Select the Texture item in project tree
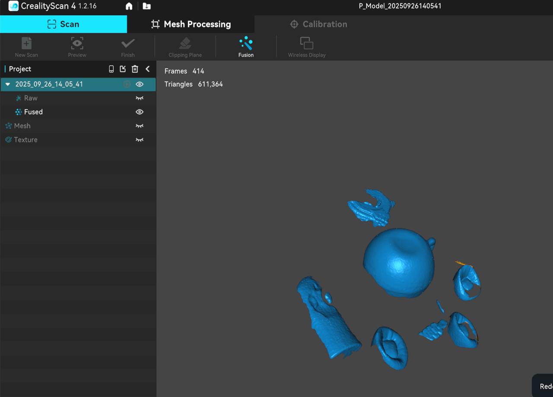 25,140
